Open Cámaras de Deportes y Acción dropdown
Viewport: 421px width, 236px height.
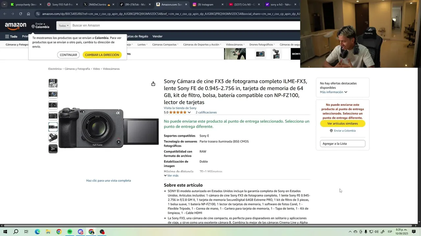[202, 45]
